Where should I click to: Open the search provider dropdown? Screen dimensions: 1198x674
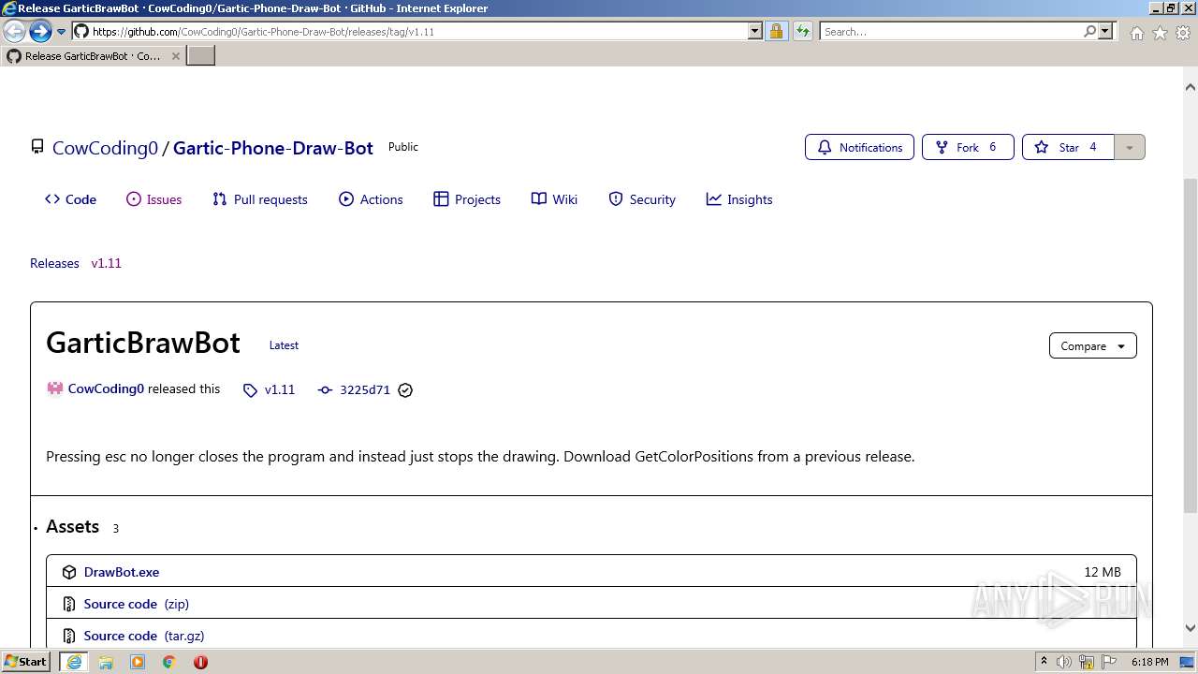point(1105,31)
